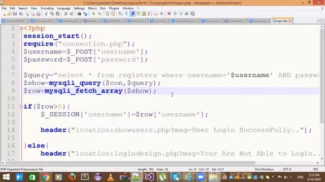Click the Save All toolbar icon
Image resolution: width=325 pixels, height=182 pixels.
click(21, 14)
